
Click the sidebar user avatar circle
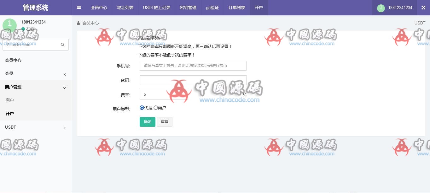[x=9, y=25]
